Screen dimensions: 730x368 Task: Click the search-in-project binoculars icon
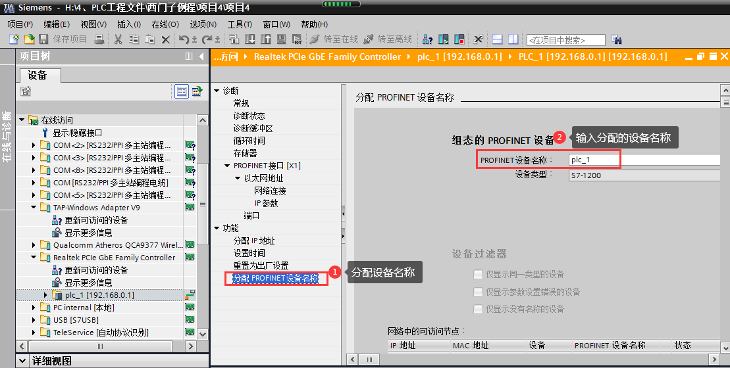click(x=617, y=39)
